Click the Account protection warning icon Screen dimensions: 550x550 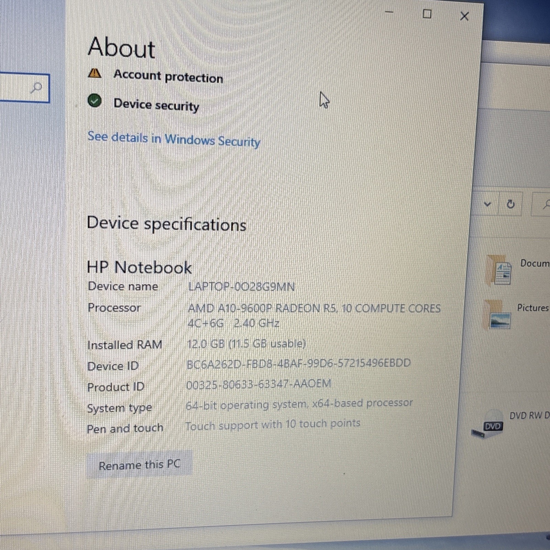95,73
